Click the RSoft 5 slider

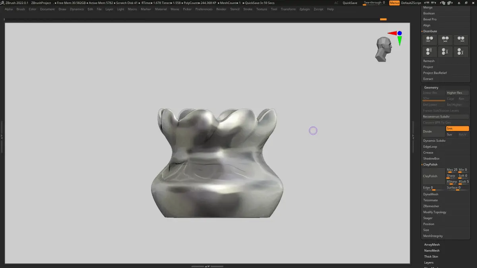click(463, 182)
